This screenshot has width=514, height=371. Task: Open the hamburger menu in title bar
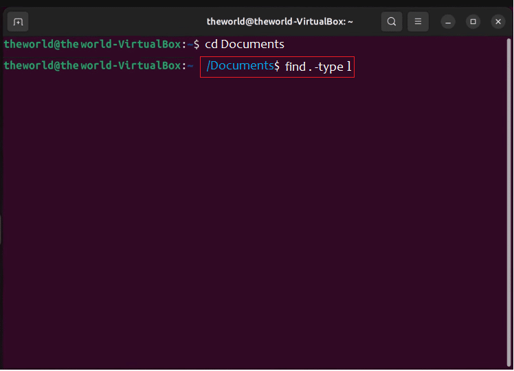point(418,22)
